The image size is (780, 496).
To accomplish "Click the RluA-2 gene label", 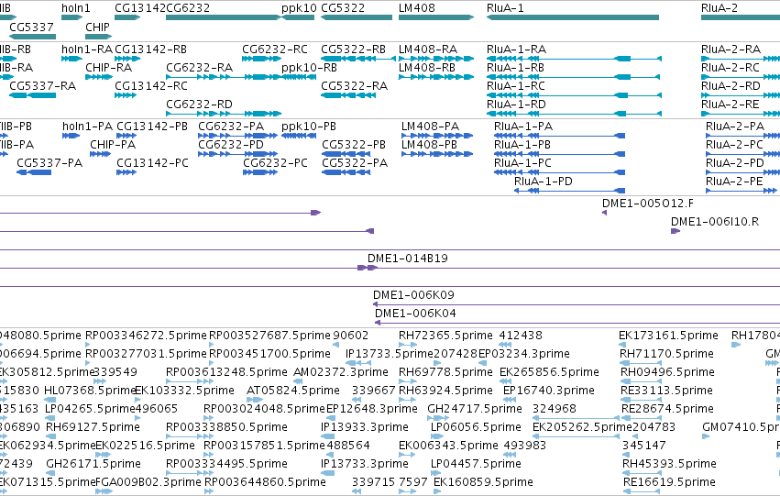I will tap(719, 8).
